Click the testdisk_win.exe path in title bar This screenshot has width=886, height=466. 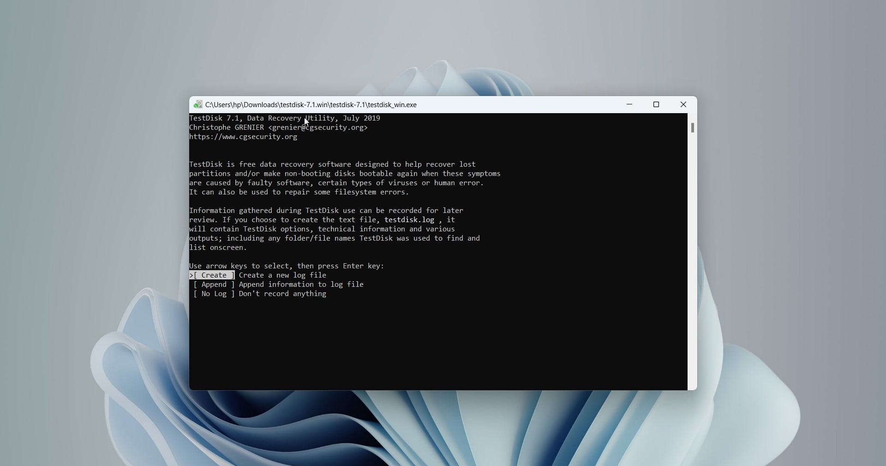click(x=311, y=105)
